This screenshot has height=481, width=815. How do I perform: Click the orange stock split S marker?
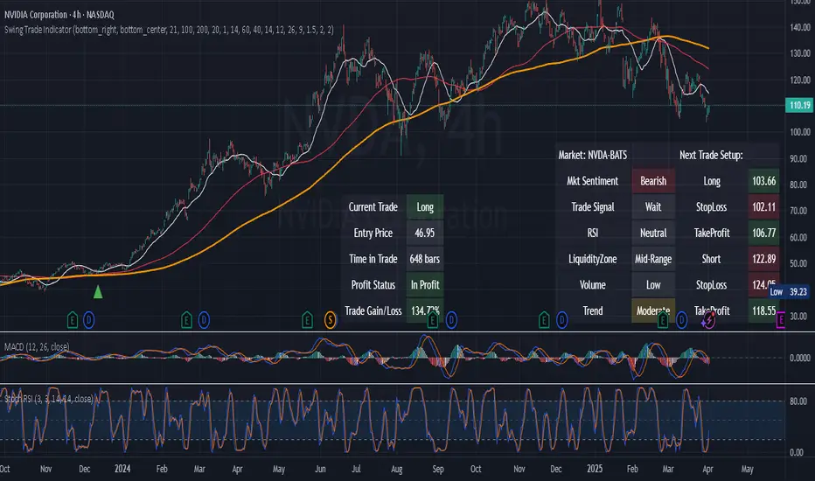coord(330,320)
